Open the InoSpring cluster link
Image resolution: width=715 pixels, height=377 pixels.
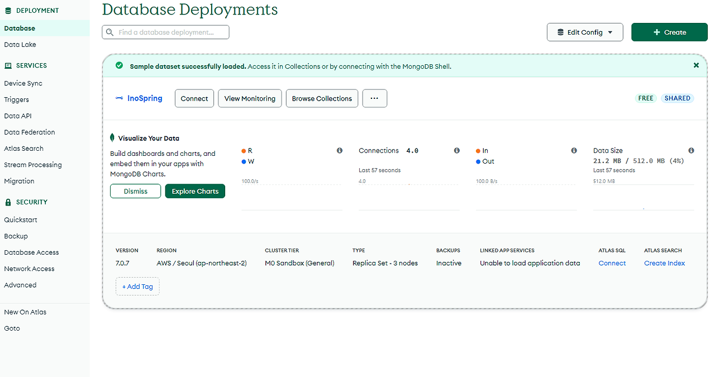point(145,98)
